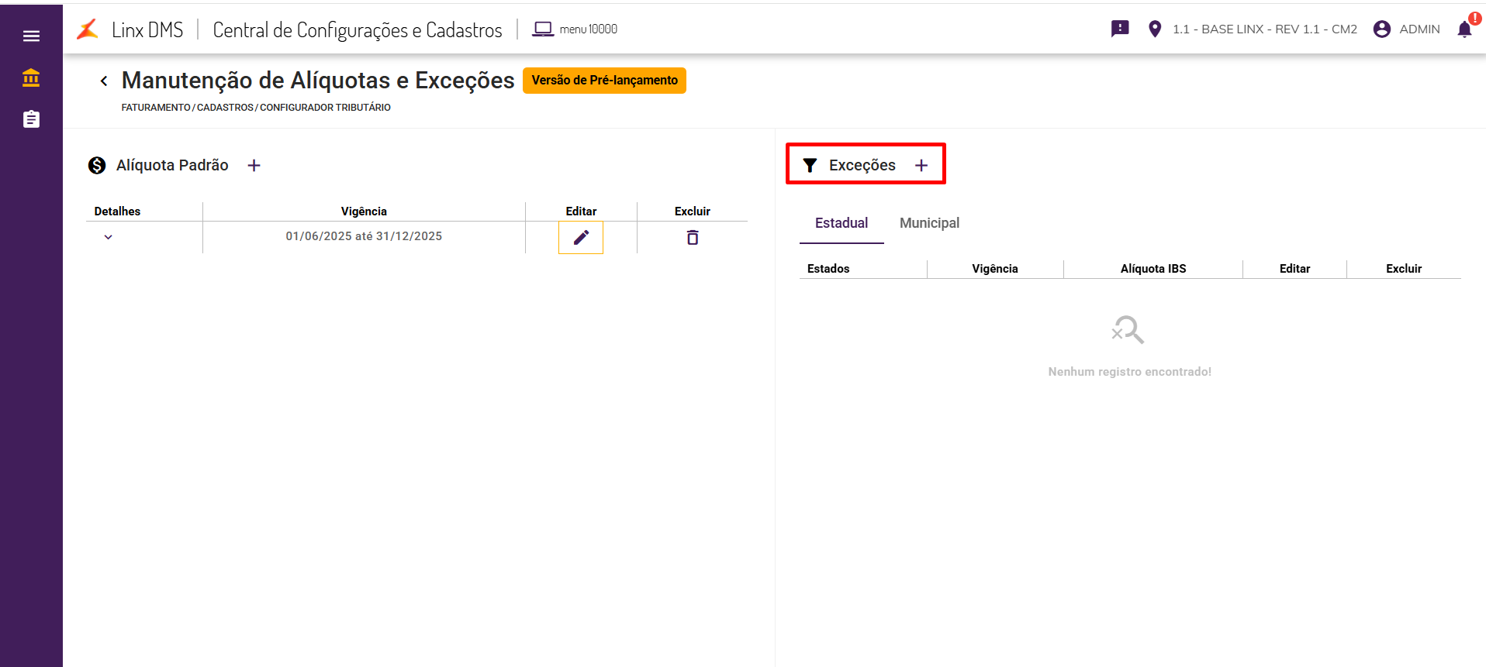The height and width of the screenshot is (667, 1486).
Task: Open the feedback chat bubble icon
Action: pyautogui.click(x=1120, y=29)
